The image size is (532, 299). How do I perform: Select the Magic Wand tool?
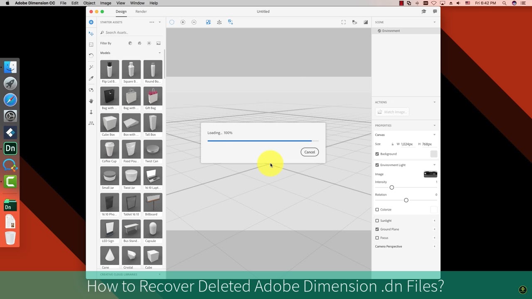tap(91, 67)
